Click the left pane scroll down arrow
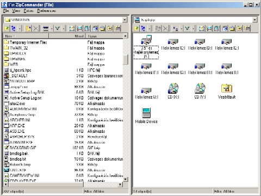 point(125,179)
